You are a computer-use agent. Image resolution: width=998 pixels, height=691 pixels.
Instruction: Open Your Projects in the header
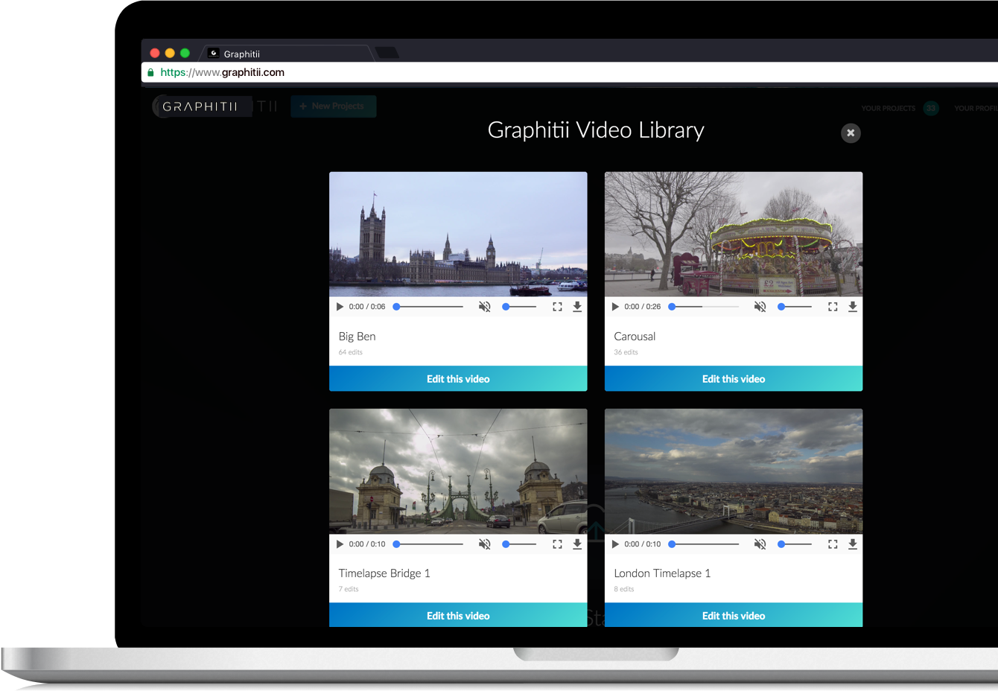[x=889, y=109]
